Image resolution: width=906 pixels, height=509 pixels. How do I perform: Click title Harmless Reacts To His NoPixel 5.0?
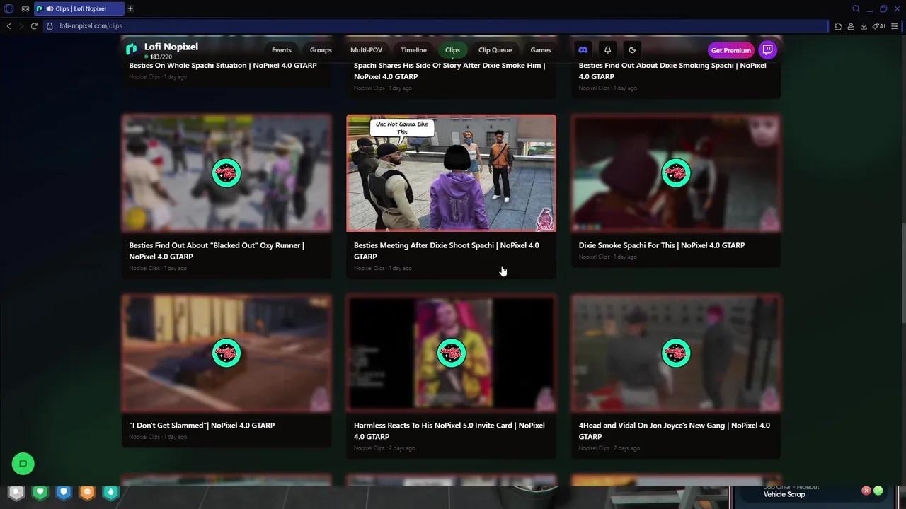pyautogui.click(x=449, y=431)
